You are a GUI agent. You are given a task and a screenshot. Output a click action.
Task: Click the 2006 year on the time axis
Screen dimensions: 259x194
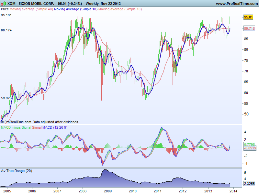point(32,191)
